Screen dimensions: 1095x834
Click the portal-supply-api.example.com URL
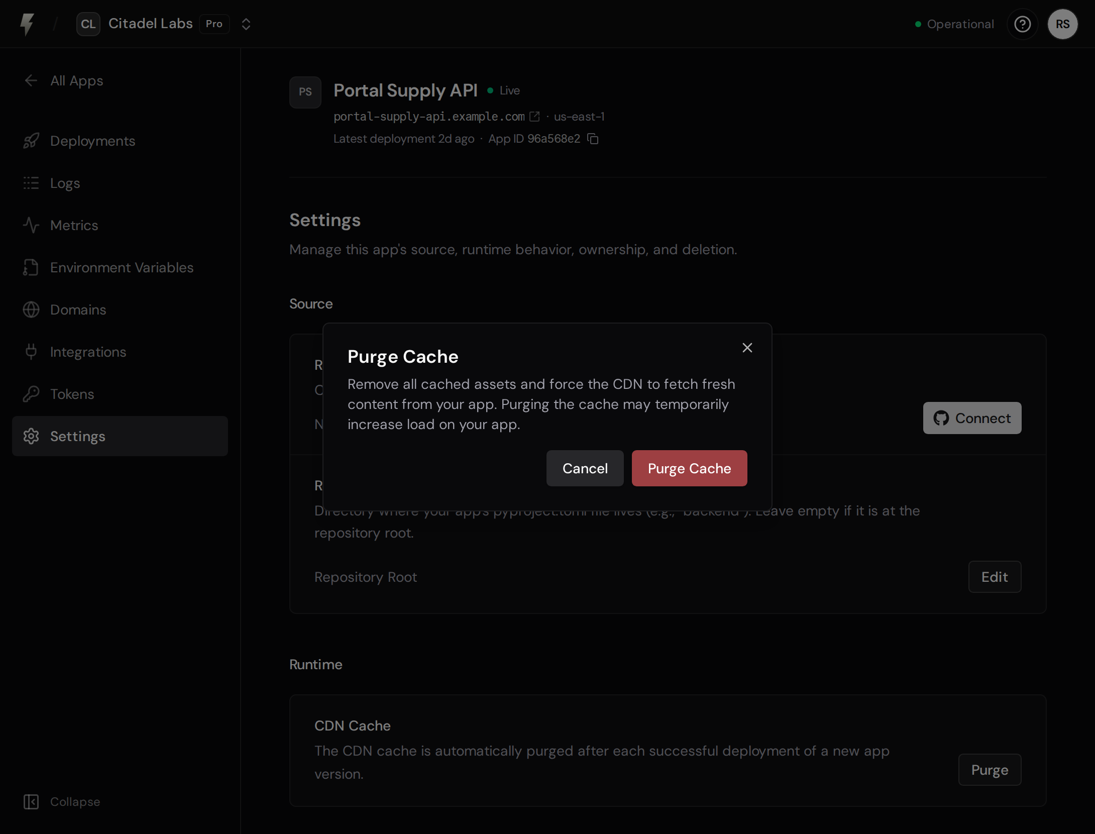[429, 117]
